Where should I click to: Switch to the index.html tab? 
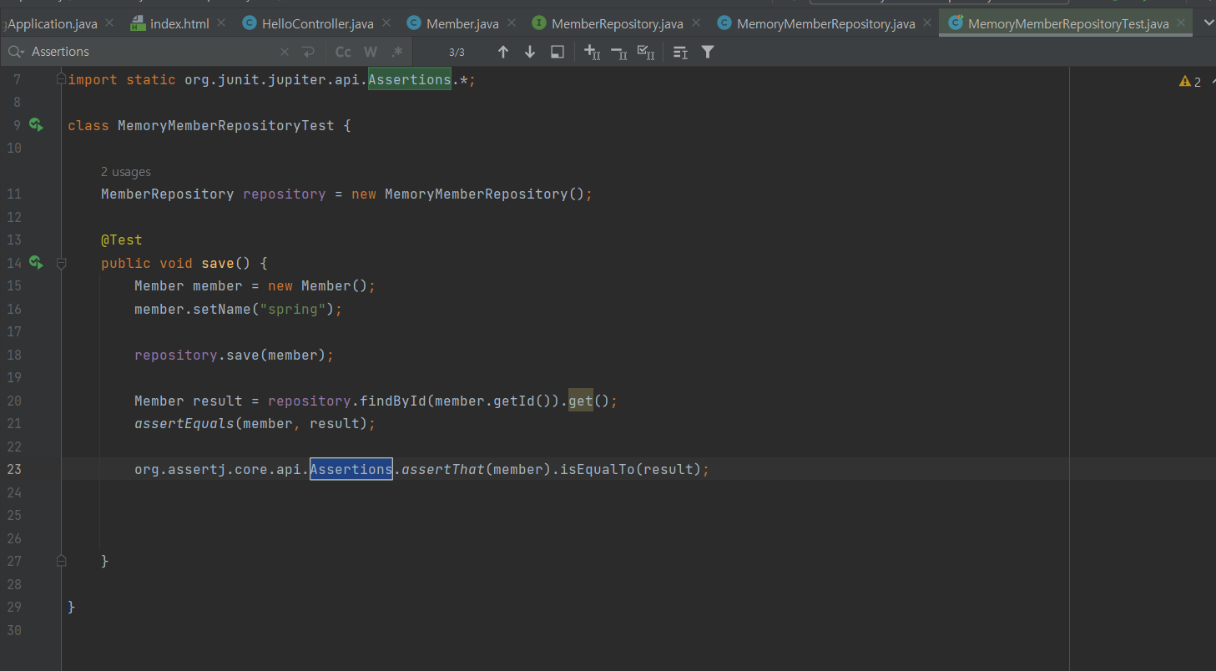coord(179,23)
